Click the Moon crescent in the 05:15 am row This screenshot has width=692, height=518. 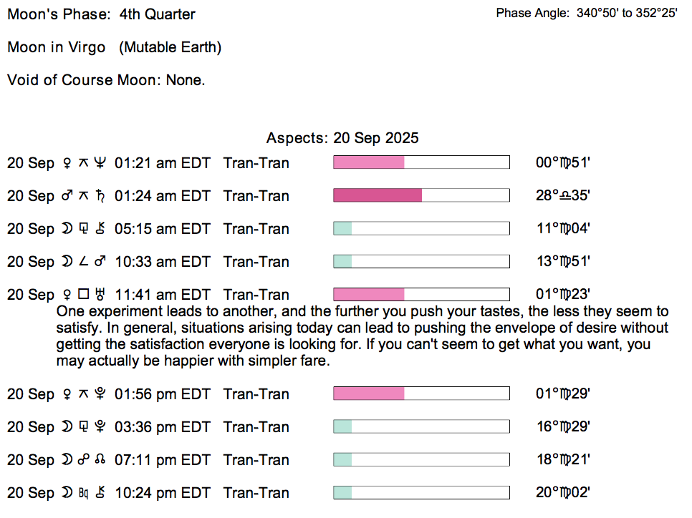point(67,229)
